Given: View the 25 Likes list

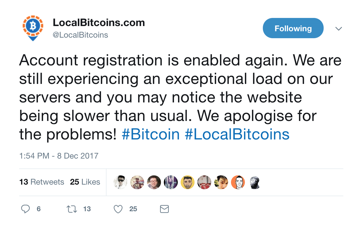Looking at the screenshot, I should [x=85, y=182].
